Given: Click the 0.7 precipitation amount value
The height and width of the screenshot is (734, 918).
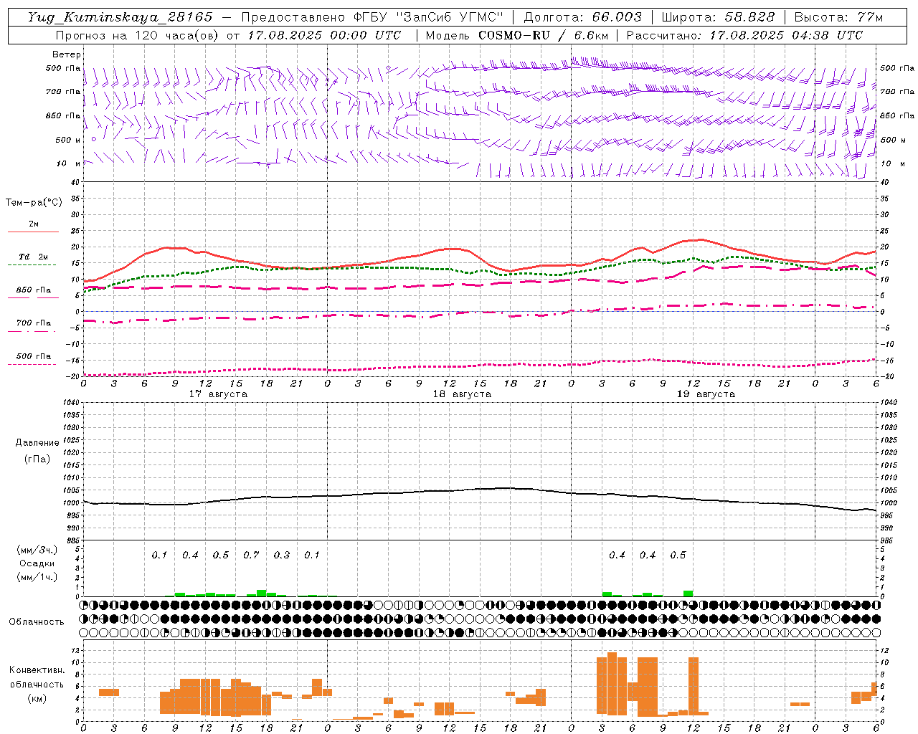Looking at the screenshot, I should (251, 555).
